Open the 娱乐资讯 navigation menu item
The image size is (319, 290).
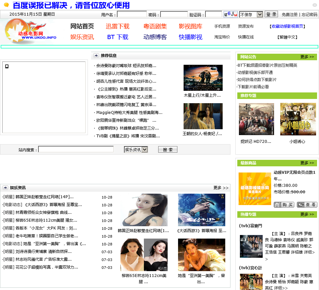click(x=82, y=37)
